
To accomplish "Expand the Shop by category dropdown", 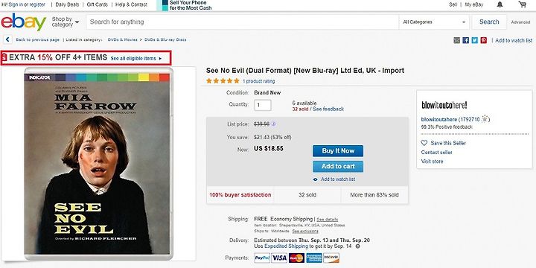I will [x=66, y=22].
